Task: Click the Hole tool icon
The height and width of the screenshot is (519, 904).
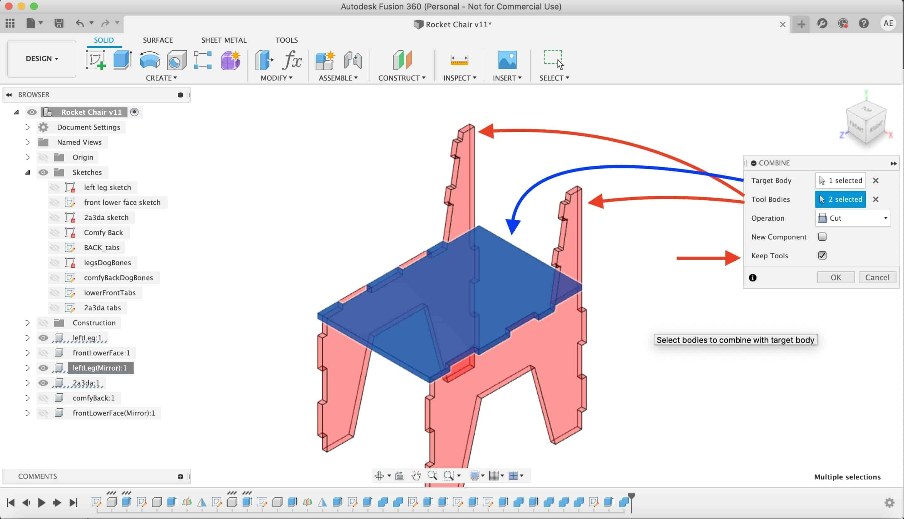Action: pos(177,60)
